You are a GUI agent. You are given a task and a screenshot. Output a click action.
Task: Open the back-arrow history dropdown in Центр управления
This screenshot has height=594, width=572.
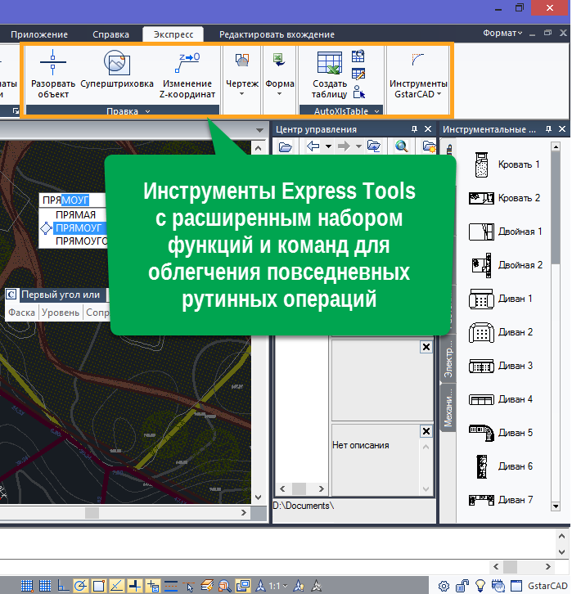[x=328, y=146]
